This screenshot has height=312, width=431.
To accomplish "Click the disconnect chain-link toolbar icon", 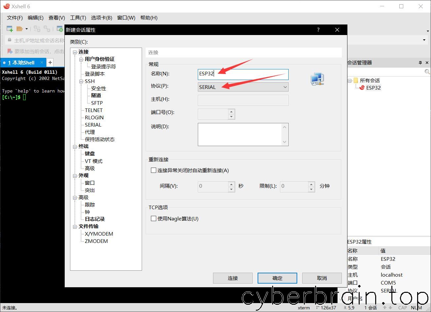I will (47, 29).
